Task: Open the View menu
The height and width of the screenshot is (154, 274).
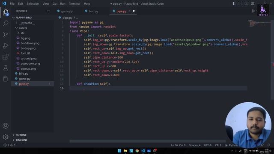Action: 46,3
